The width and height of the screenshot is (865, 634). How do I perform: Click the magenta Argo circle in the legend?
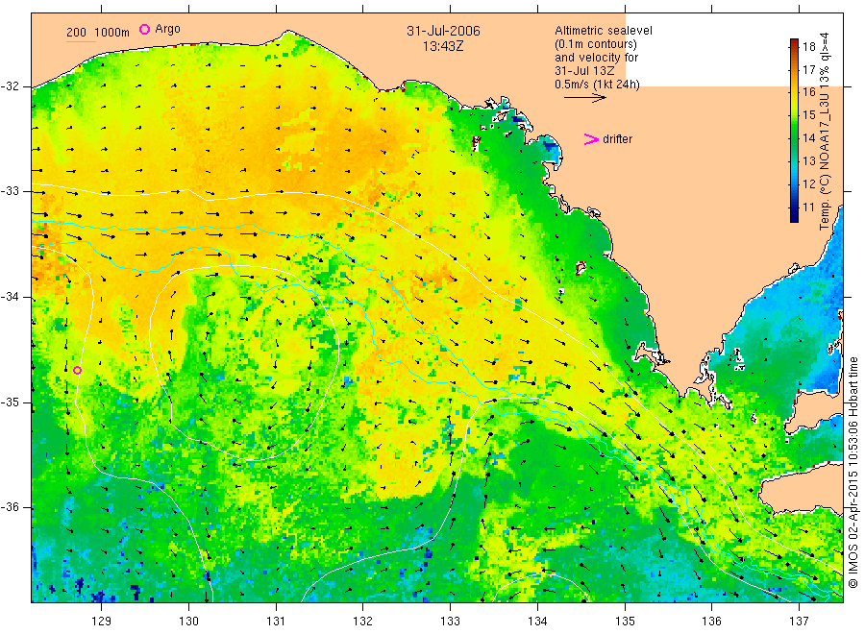[144, 29]
